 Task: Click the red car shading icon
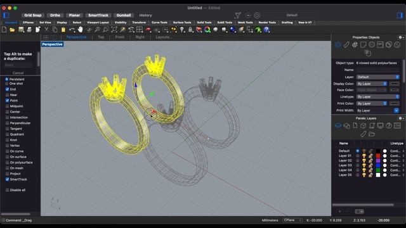[x=148, y=30]
